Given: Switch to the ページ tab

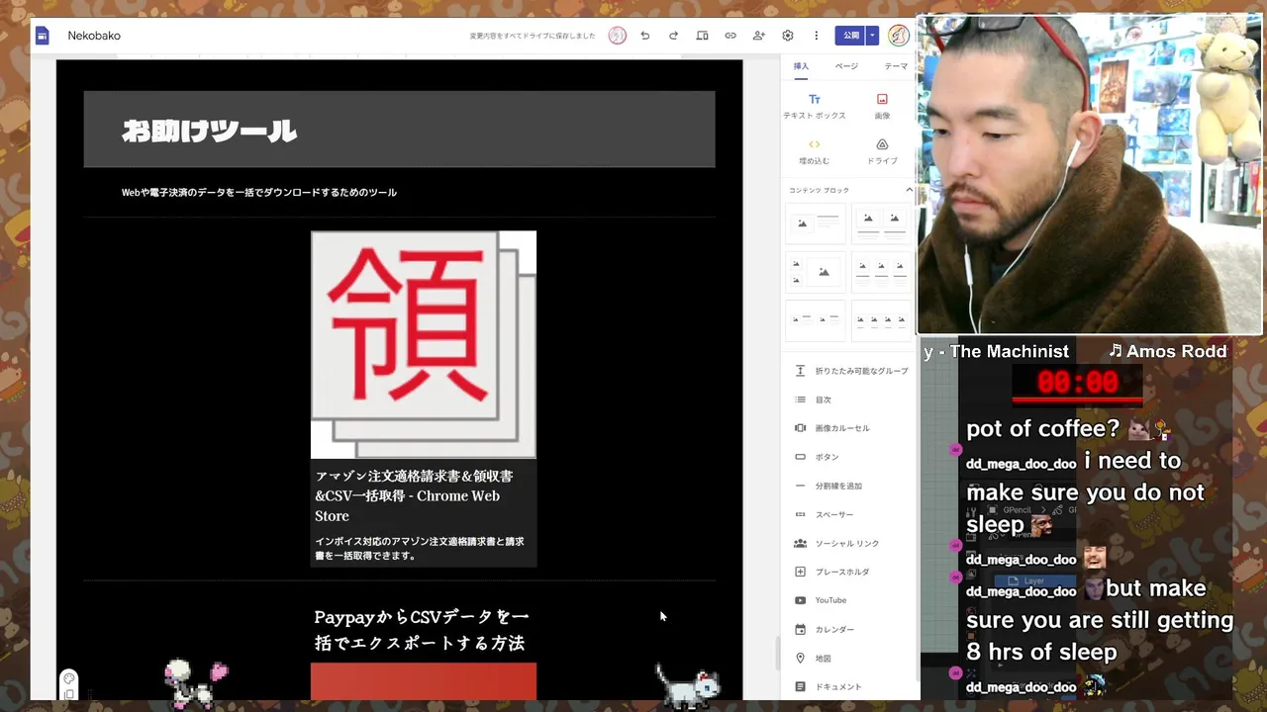Looking at the screenshot, I should tap(846, 66).
